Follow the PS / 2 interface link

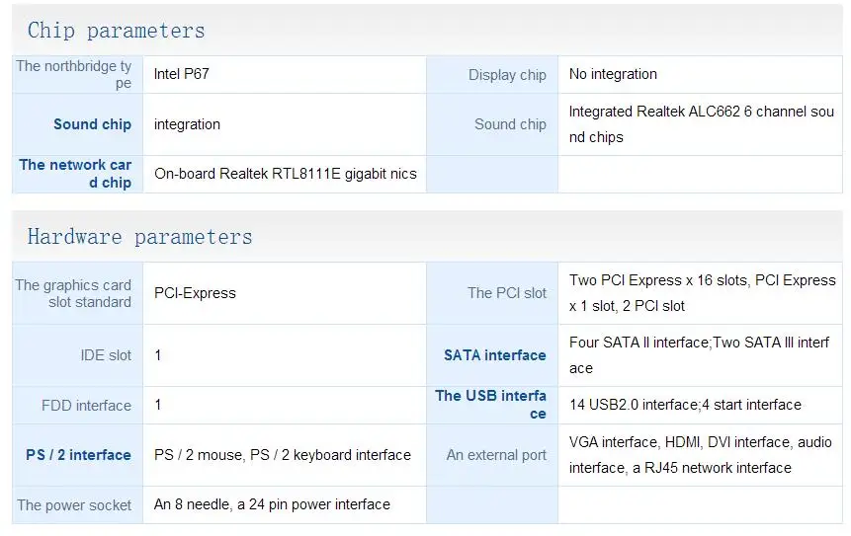79,455
